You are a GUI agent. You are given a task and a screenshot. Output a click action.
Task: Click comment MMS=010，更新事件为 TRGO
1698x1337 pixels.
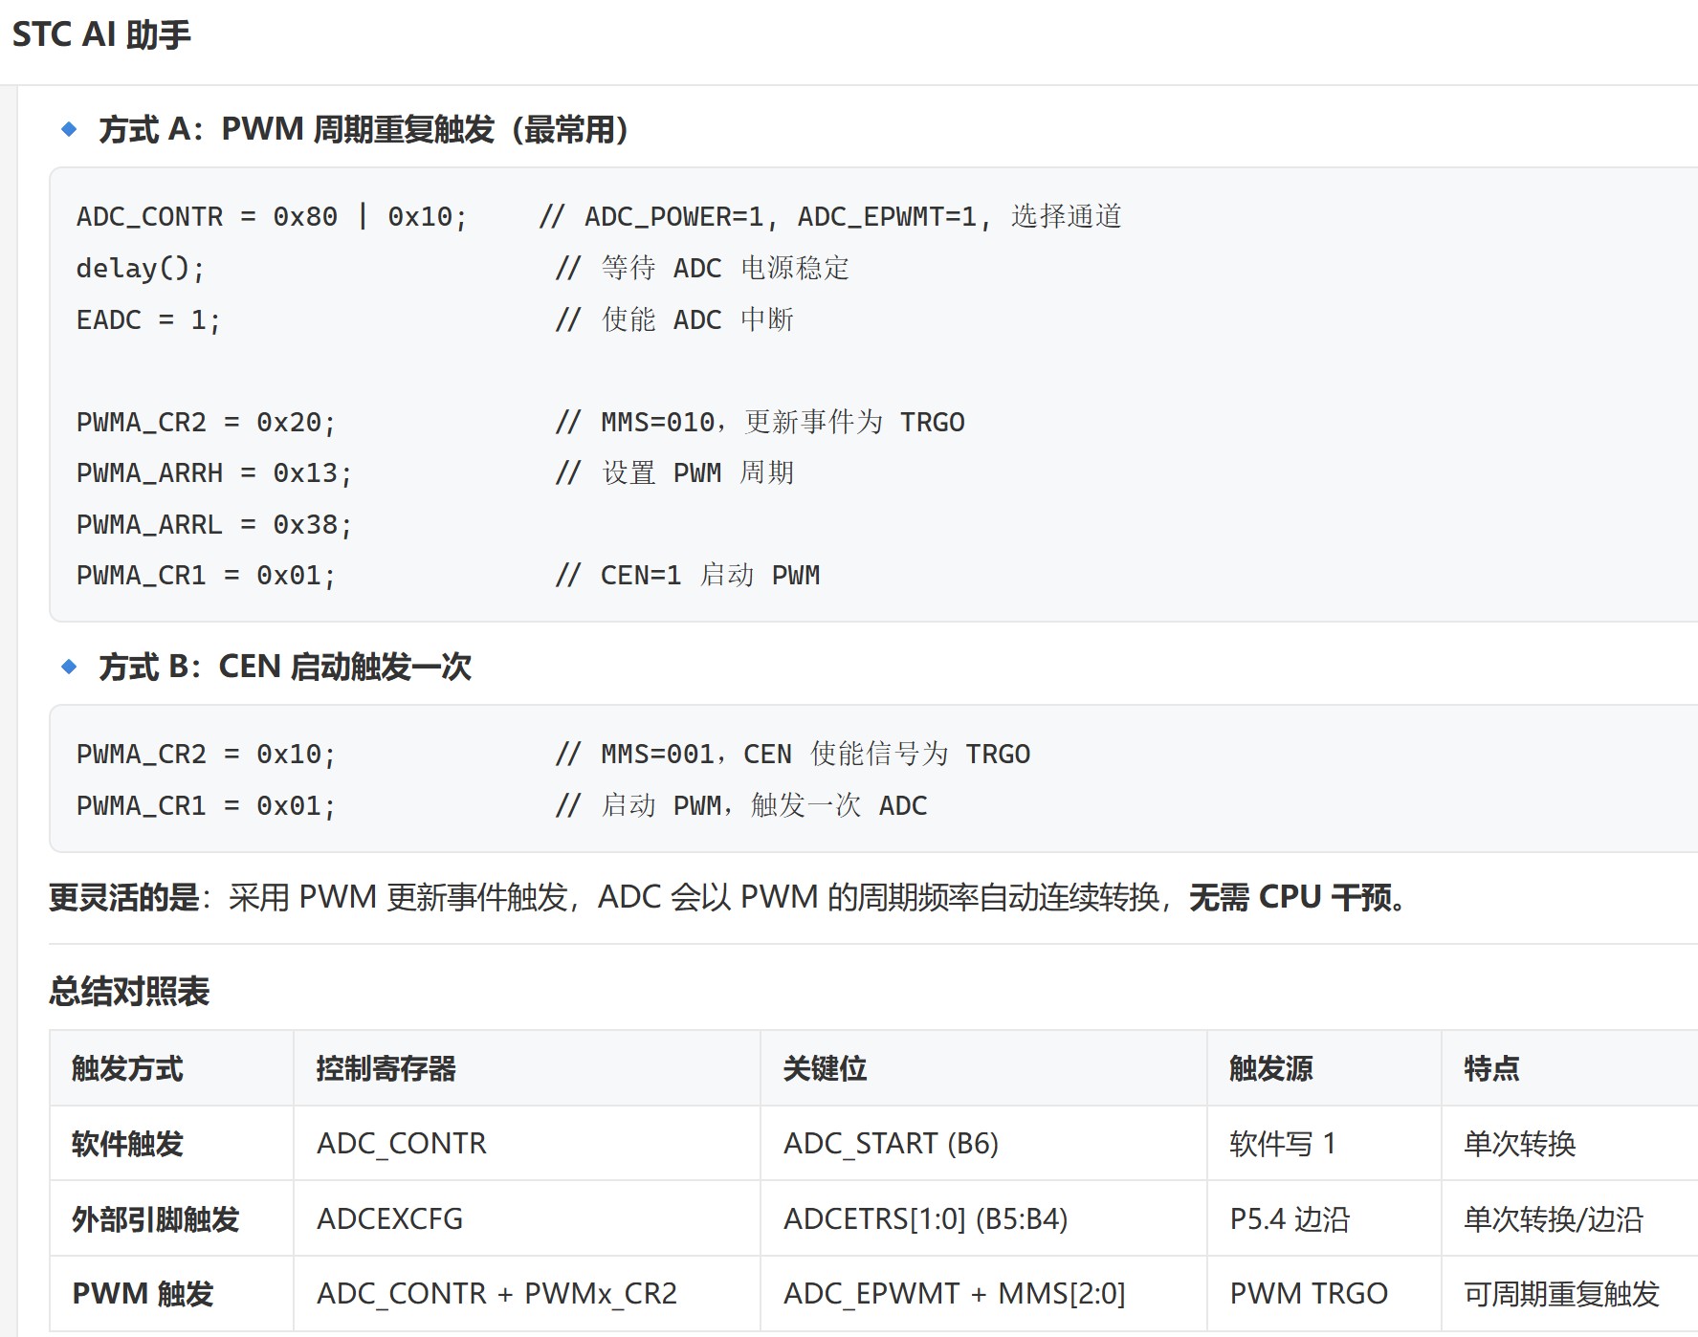[761, 422]
